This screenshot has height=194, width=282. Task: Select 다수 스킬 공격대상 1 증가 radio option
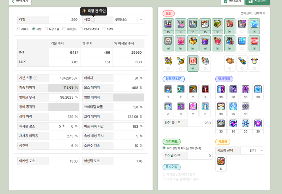click(164, 179)
